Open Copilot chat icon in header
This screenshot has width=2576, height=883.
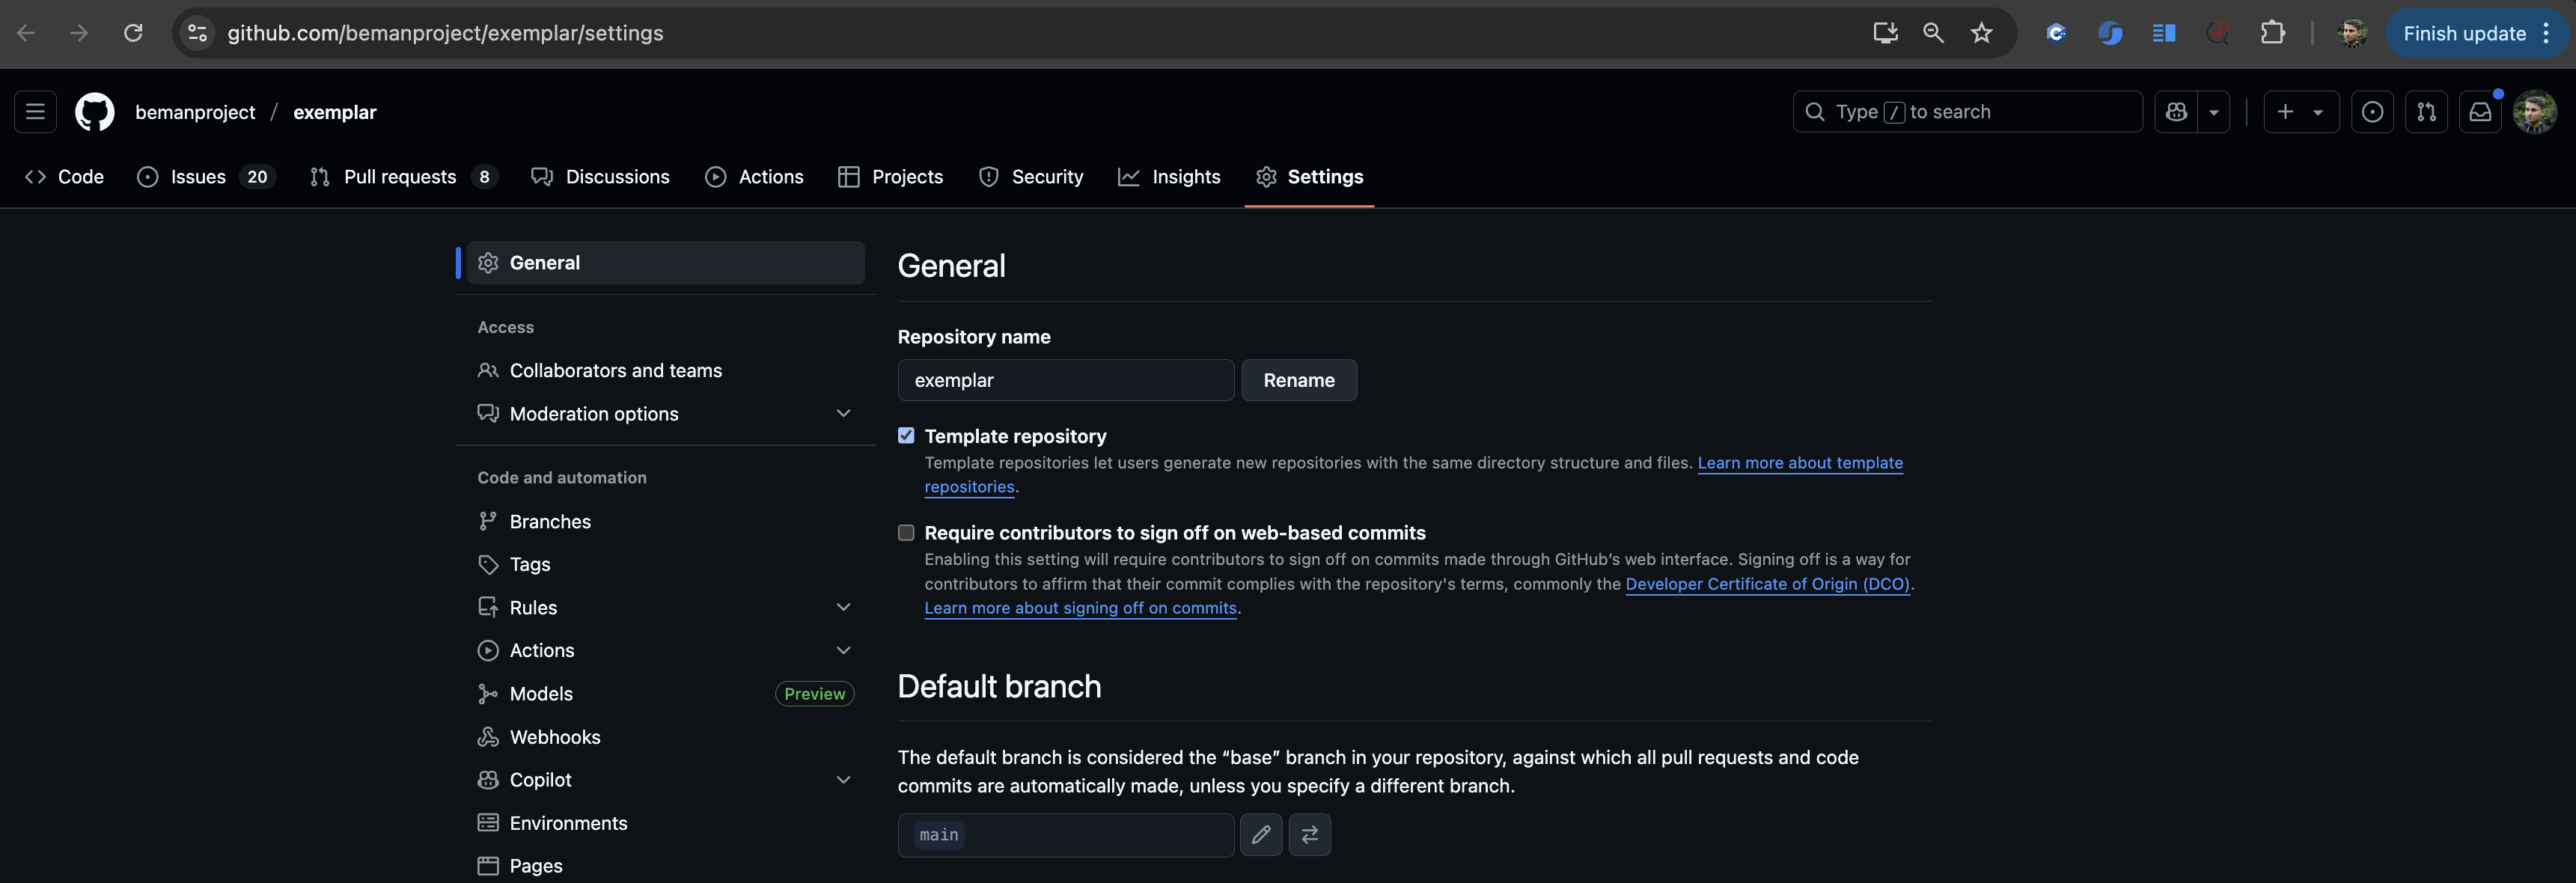pyautogui.click(x=2176, y=112)
